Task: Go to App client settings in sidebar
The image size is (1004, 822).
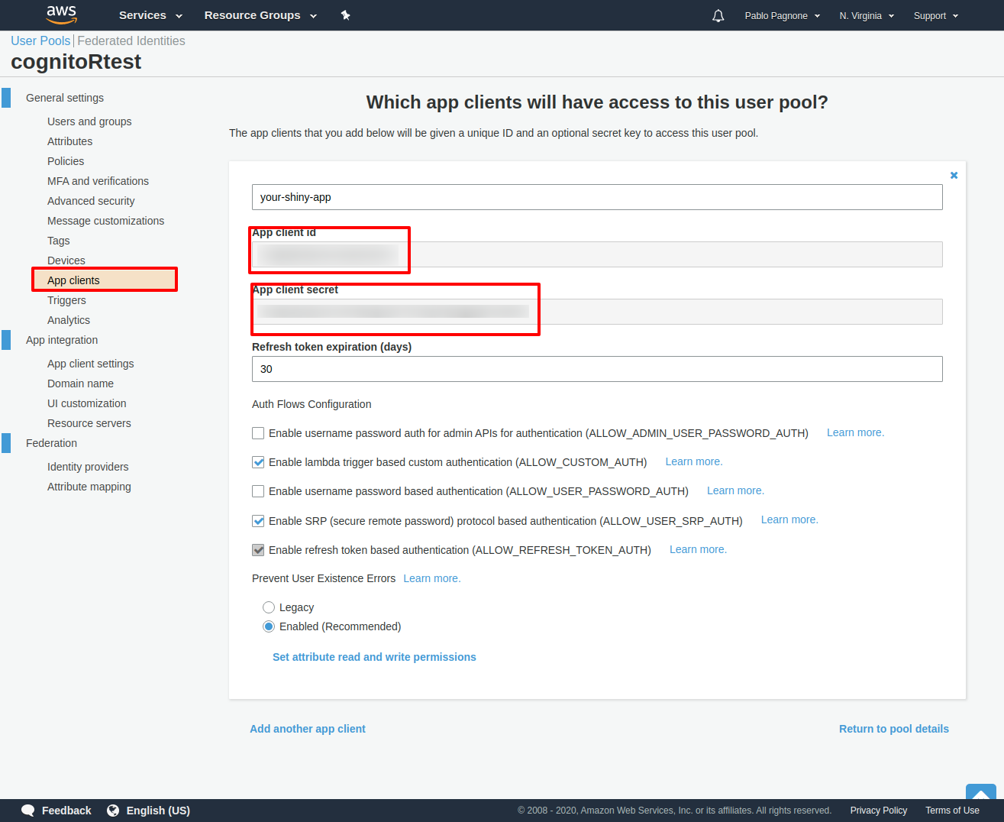Action: coord(90,364)
